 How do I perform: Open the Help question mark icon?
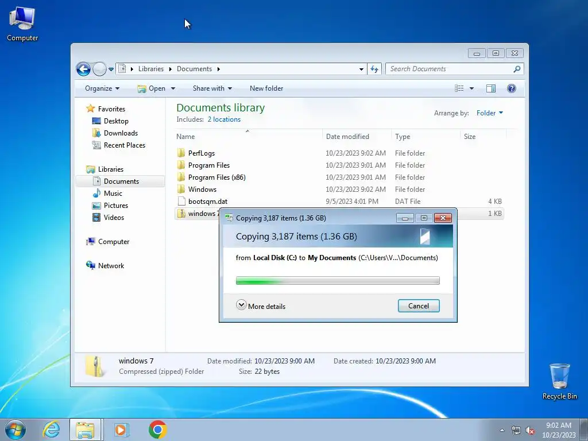[511, 88]
